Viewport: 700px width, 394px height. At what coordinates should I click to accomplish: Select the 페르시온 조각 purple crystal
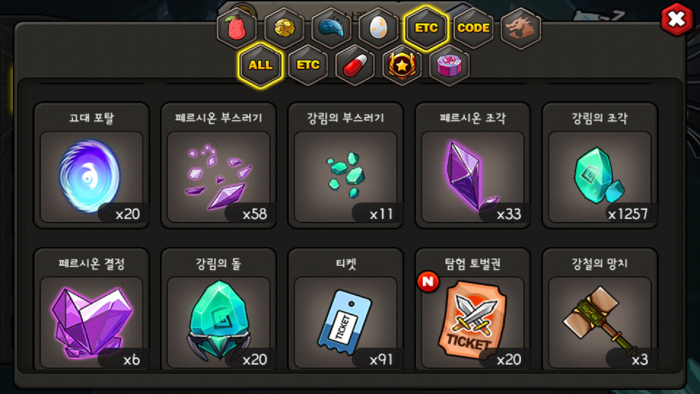(473, 165)
